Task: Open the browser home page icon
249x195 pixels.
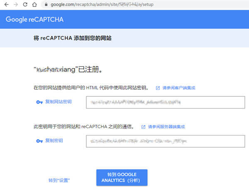Action: (x=34, y=5)
